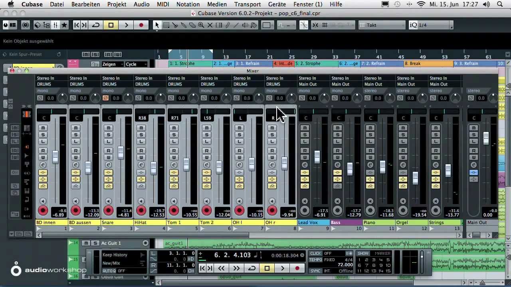Screen dimensions: 511x287
Task: Open the Projekt menu
Action: tap(117, 4)
